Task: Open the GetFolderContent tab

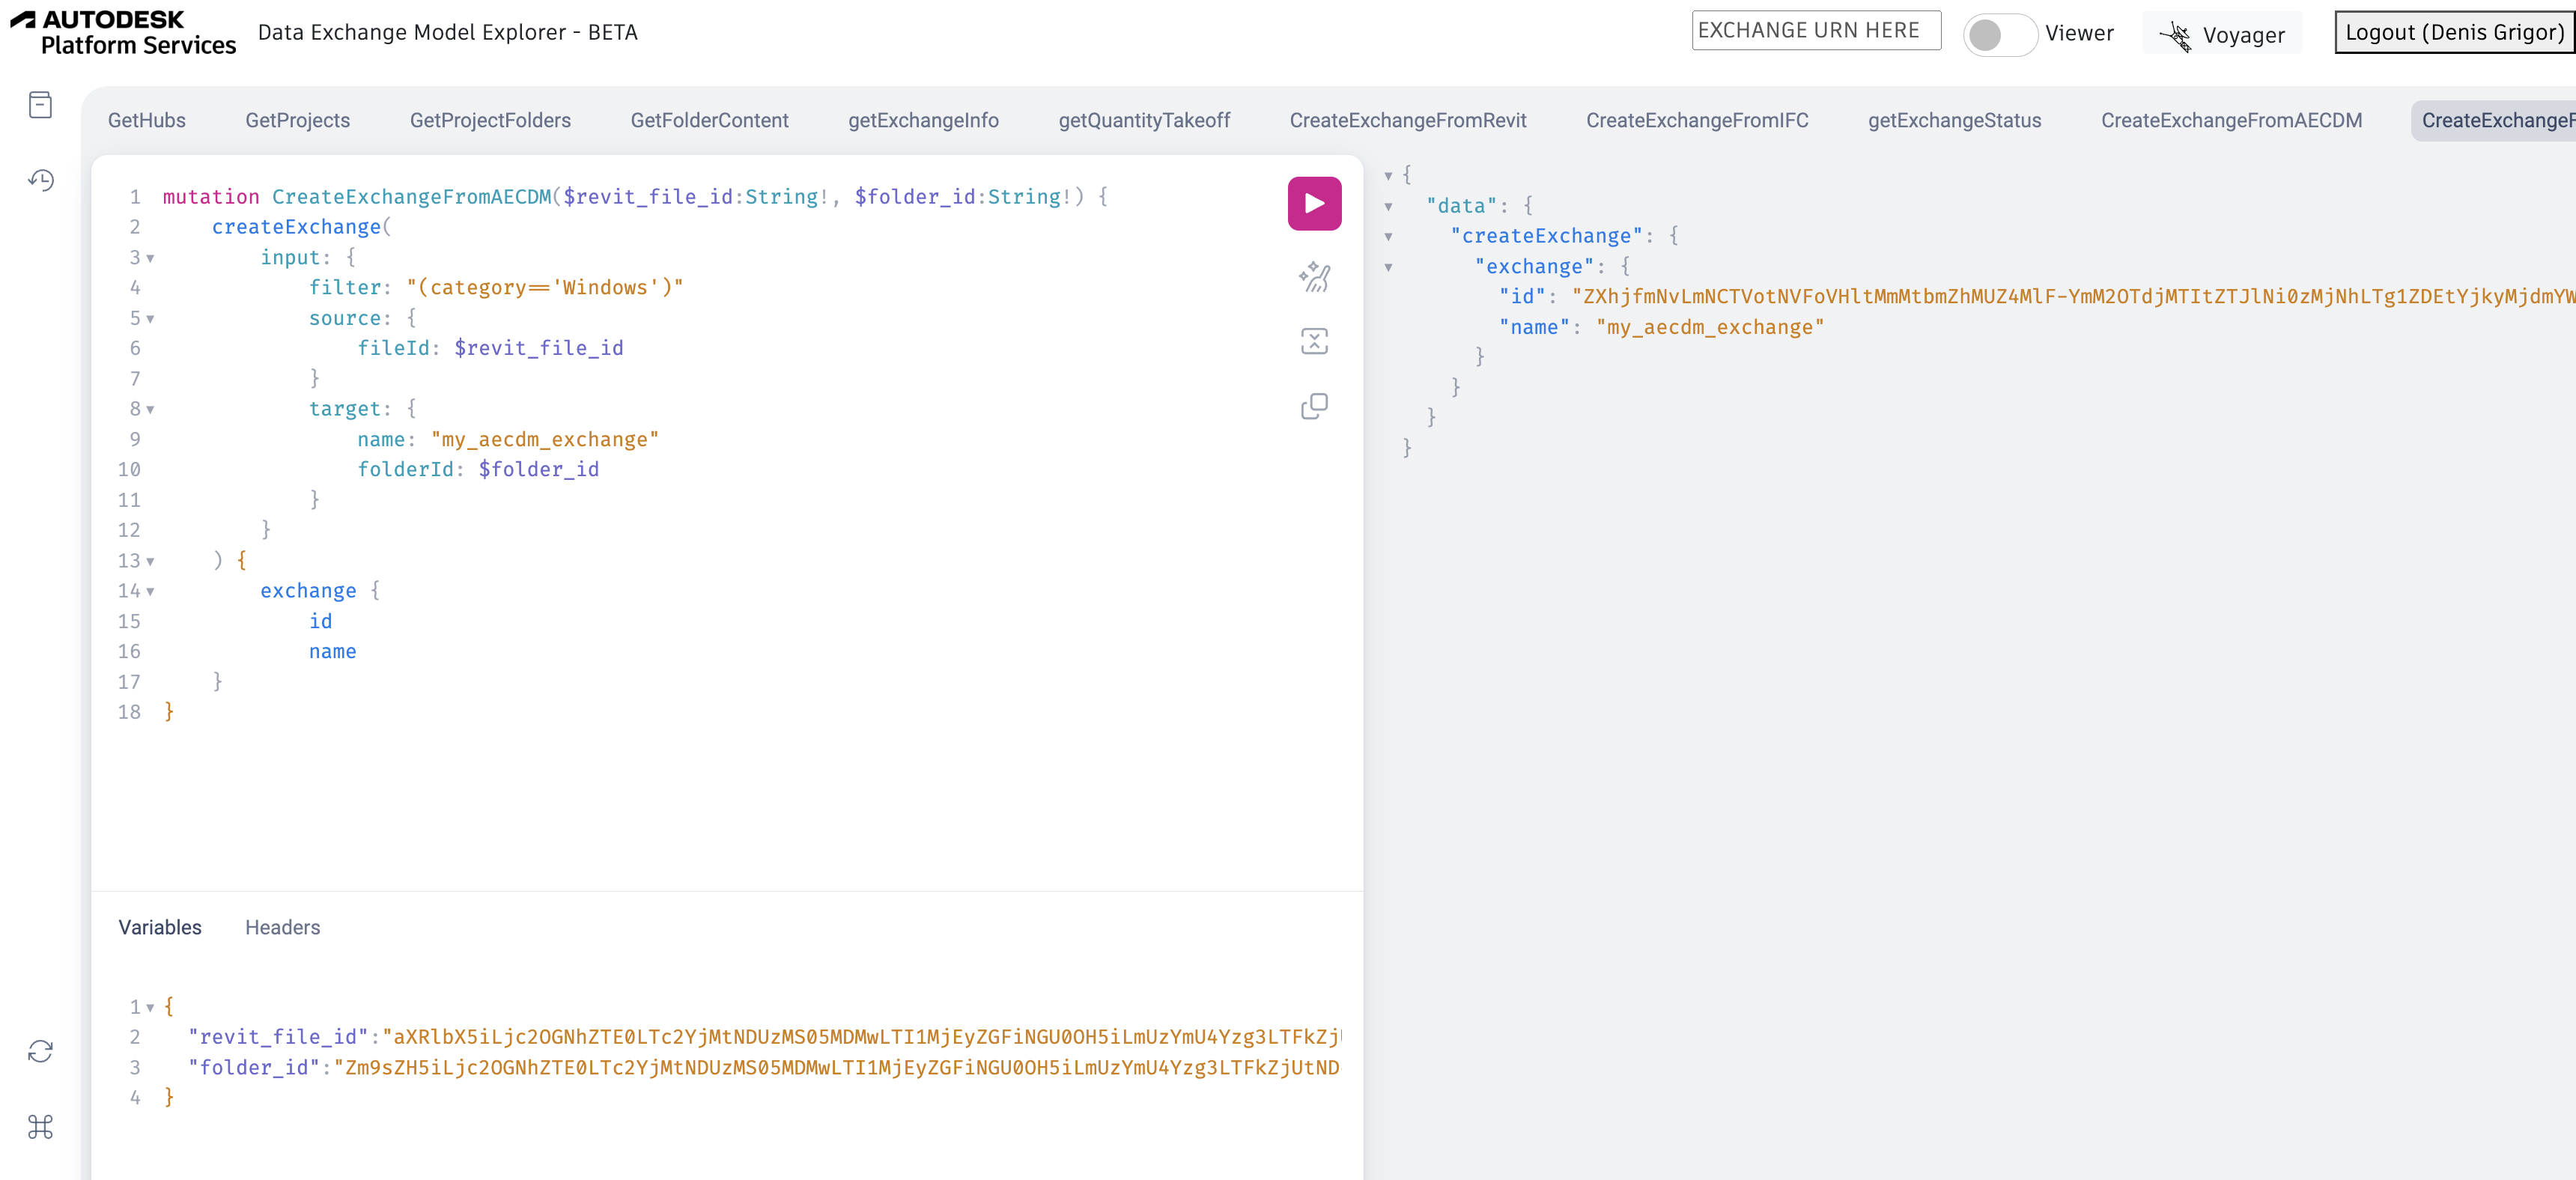Action: 709,121
